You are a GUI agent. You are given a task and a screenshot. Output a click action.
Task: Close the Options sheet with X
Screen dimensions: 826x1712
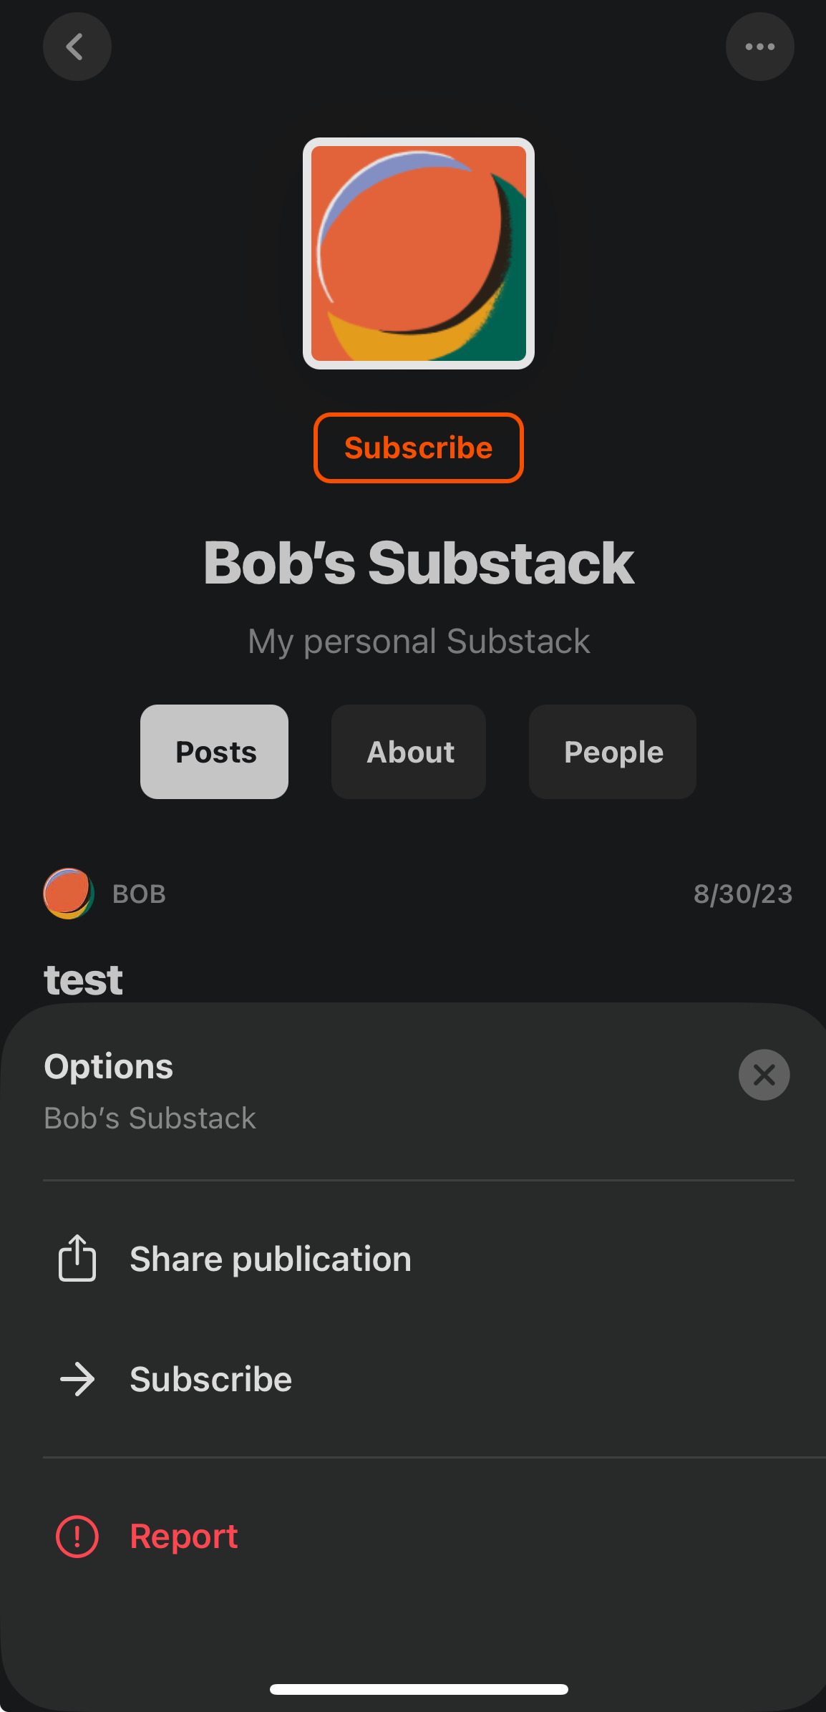click(x=764, y=1075)
